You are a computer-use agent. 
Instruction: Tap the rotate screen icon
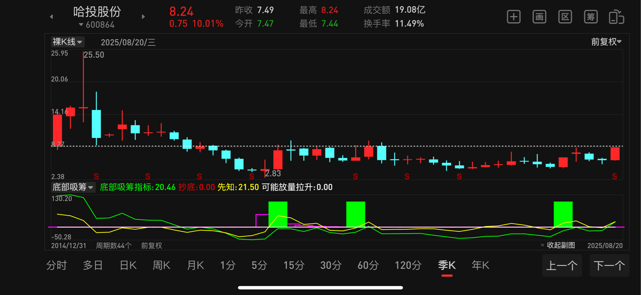point(616,17)
